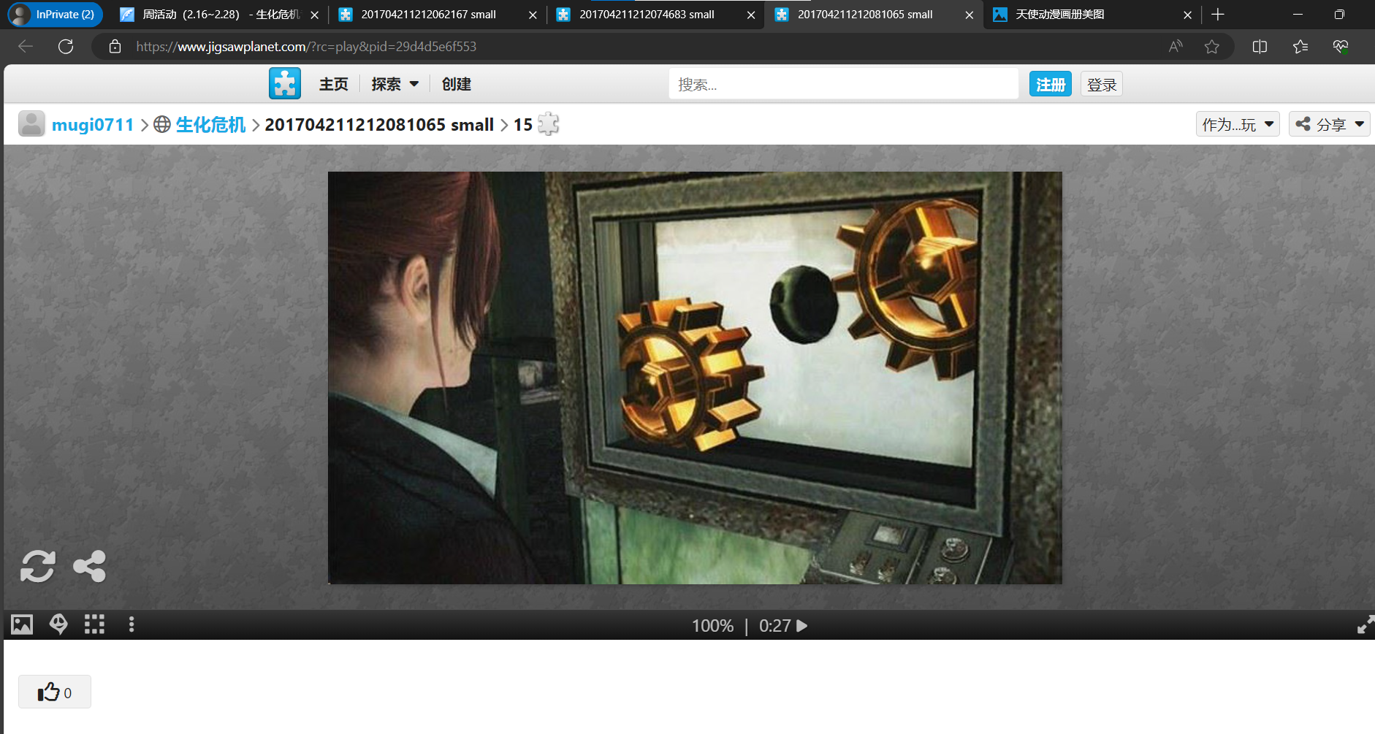The height and width of the screenshot is (734, 1375).
Task: Go to 主页 in the navigation bar
Action: point(333,83)
